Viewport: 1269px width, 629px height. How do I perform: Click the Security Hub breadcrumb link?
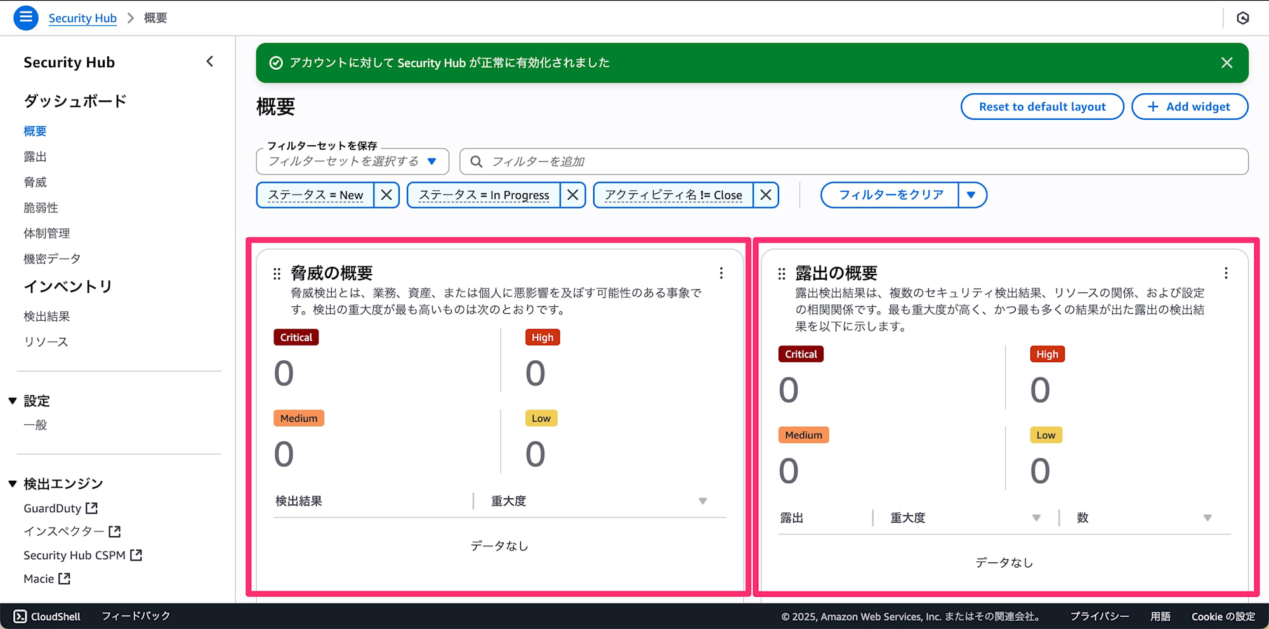(x=82, y=18)
